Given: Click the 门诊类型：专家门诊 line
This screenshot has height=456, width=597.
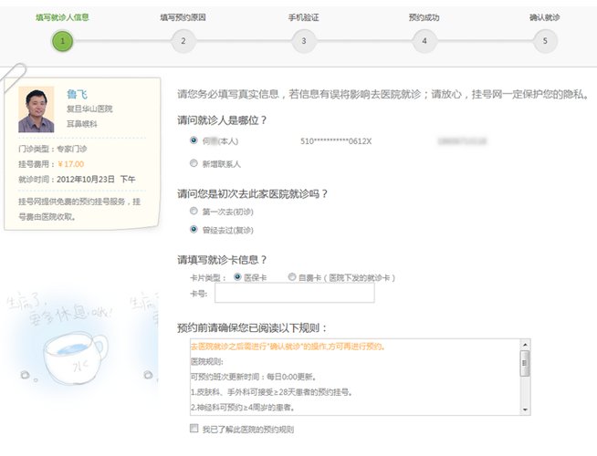Looking at the screenshot, I should click(53, 149).
